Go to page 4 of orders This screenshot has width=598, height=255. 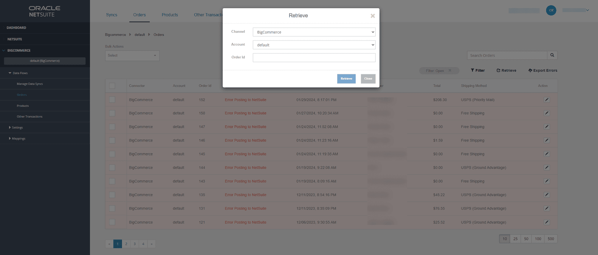pyautogui.click(x=143, y=244)
